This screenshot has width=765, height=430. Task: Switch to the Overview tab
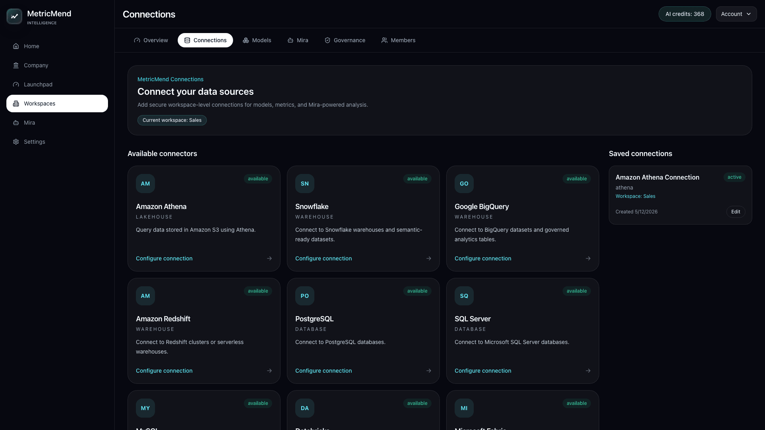151,40
